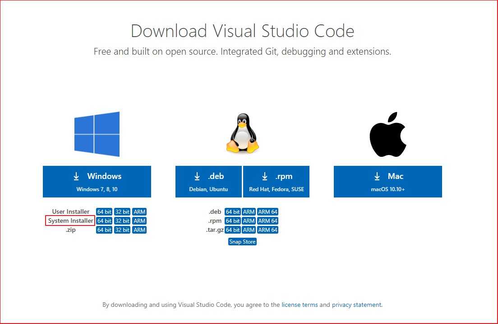Click the 'Download Visual Studio Code' heading
The image size is (498, 324).
(x=243, y=31)
